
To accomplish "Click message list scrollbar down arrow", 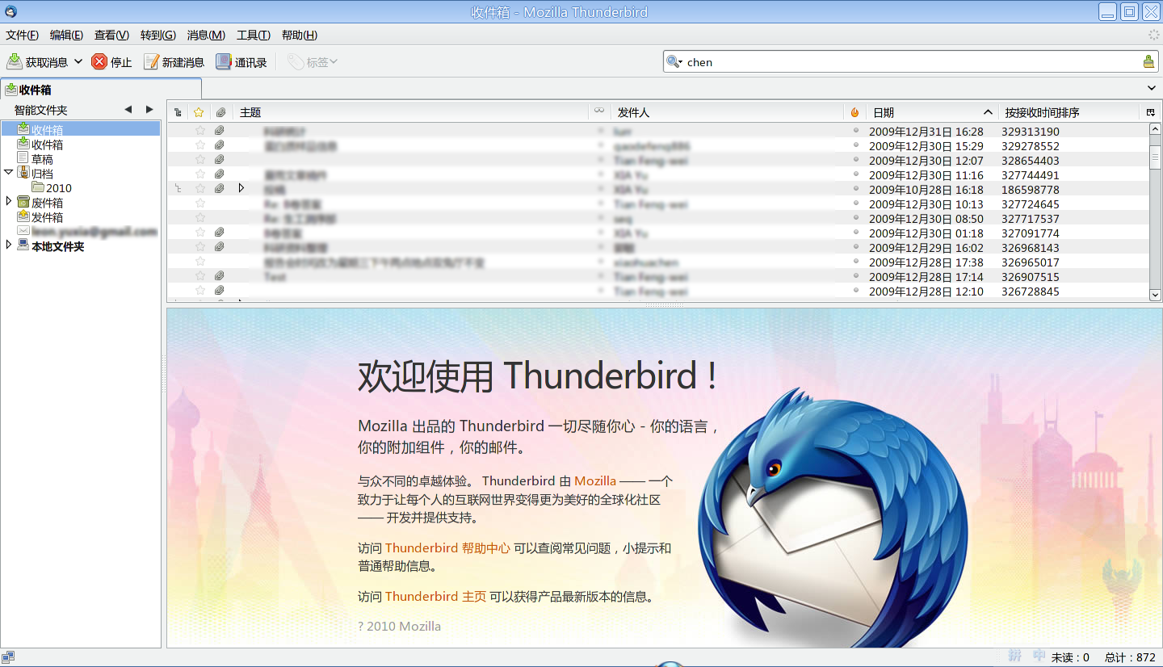I will (1155, 295).
